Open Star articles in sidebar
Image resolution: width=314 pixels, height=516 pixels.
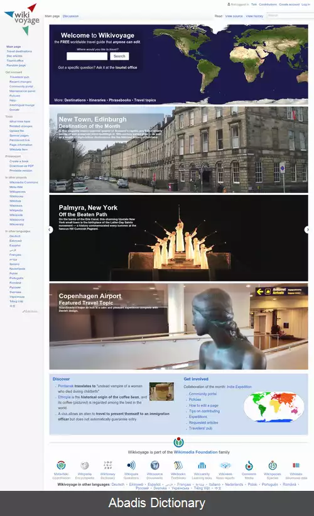[14, 56]
